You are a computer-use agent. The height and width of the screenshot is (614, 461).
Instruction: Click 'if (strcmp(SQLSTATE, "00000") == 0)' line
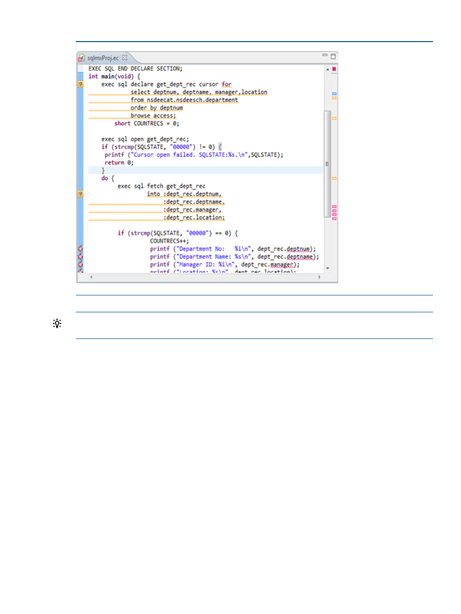[x=178, y=233]
